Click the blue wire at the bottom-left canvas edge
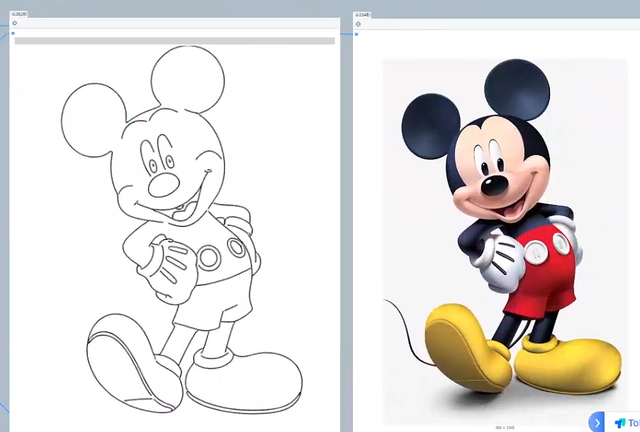This screenshot has width=640, height=432. pos(4,408)
